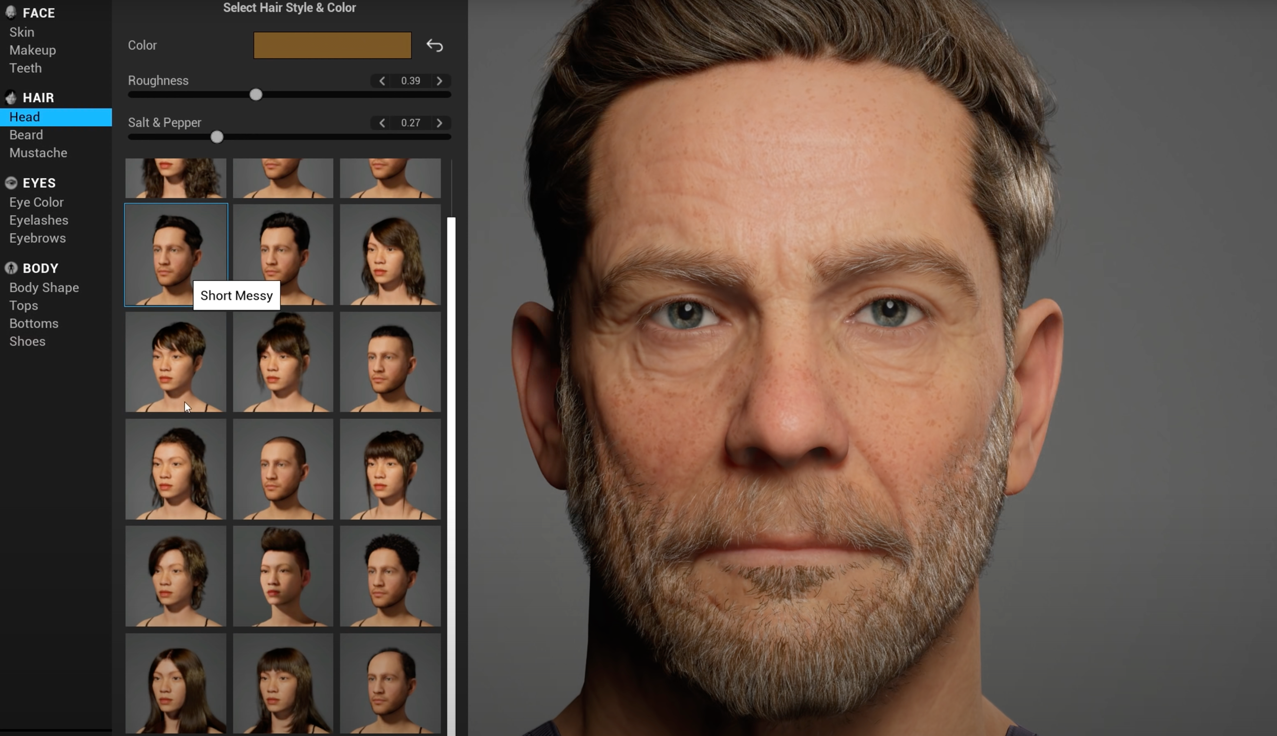Decrease Roughness with left arrow
Image resolution: width=1277 pixels, height=736 pixels.
pos(382,81)
